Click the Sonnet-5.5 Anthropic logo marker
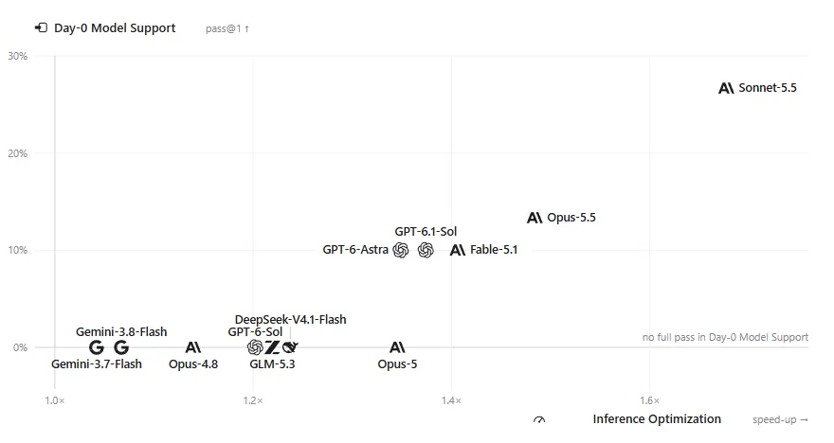 click(726, 88)
